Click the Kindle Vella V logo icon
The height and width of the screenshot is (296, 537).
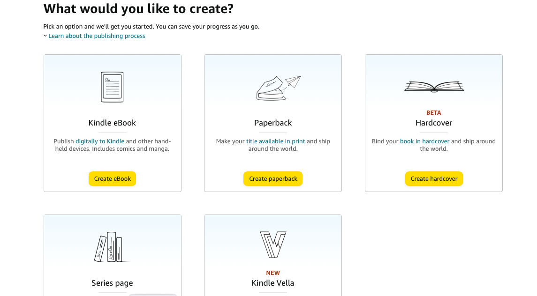click(x=273, y=244)
